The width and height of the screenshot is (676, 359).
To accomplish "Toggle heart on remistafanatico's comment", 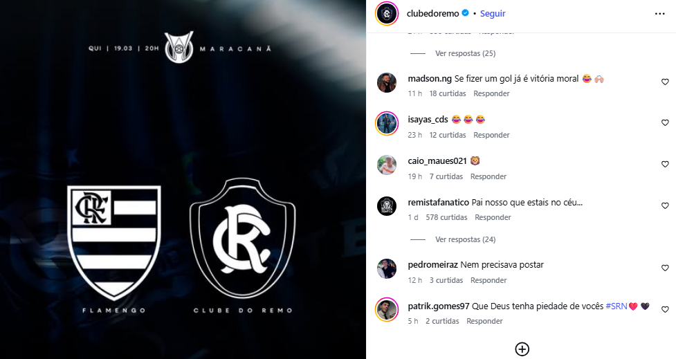I will click(x=665, y=206).
